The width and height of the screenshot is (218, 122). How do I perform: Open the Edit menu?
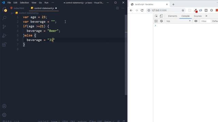pyautogui.click(x=15, y=3)
